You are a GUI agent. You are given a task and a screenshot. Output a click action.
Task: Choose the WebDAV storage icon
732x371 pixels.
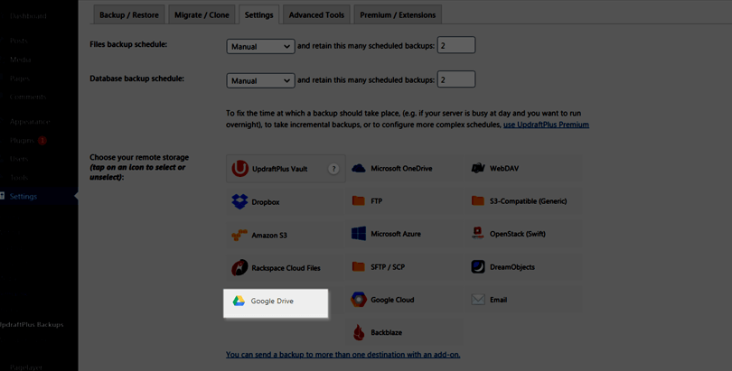pyautogui.click(x=478, y=168)
